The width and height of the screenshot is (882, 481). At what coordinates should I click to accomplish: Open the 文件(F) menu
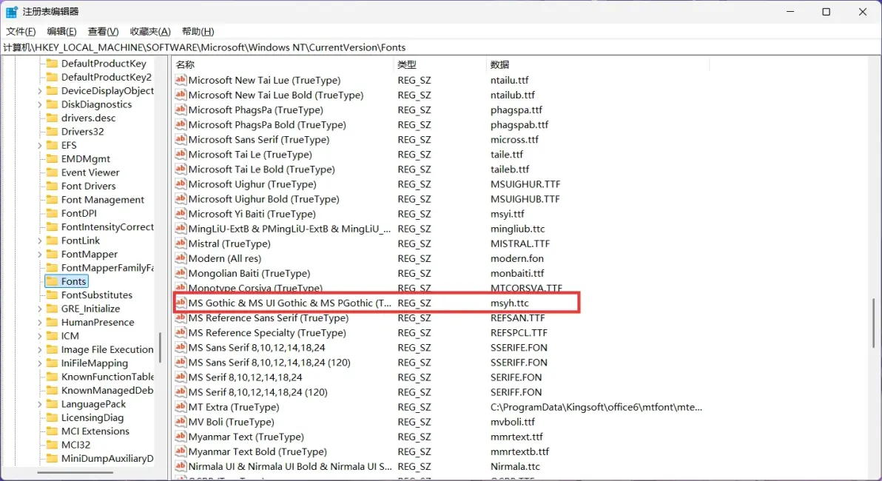tap(21, 32)
